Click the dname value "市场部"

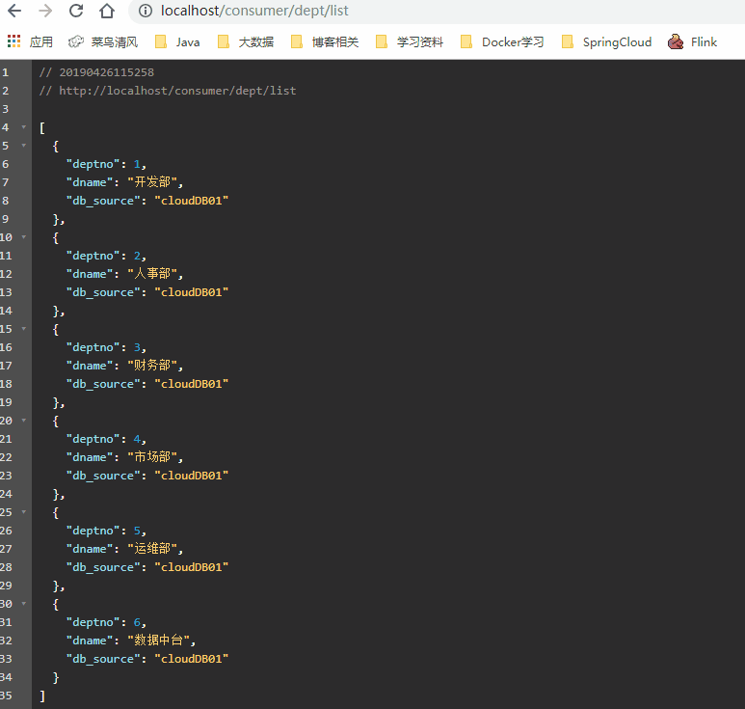(152, 457)
